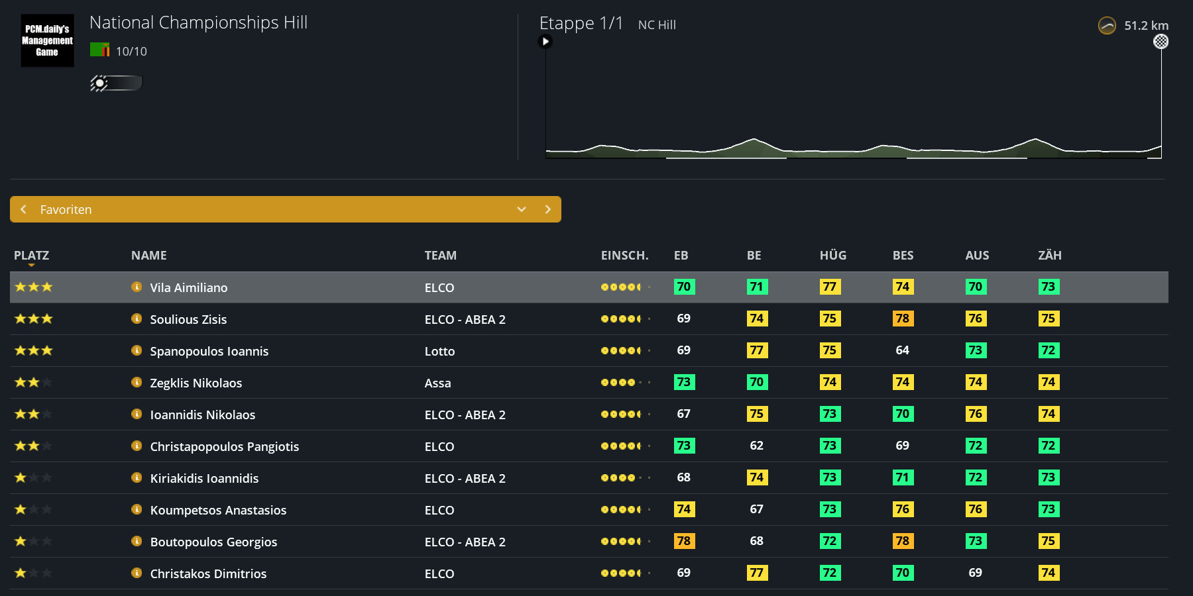Click the Zambia flag icon next to 10/10
Screen dimensions: 1193x596
tap(99, 50)
